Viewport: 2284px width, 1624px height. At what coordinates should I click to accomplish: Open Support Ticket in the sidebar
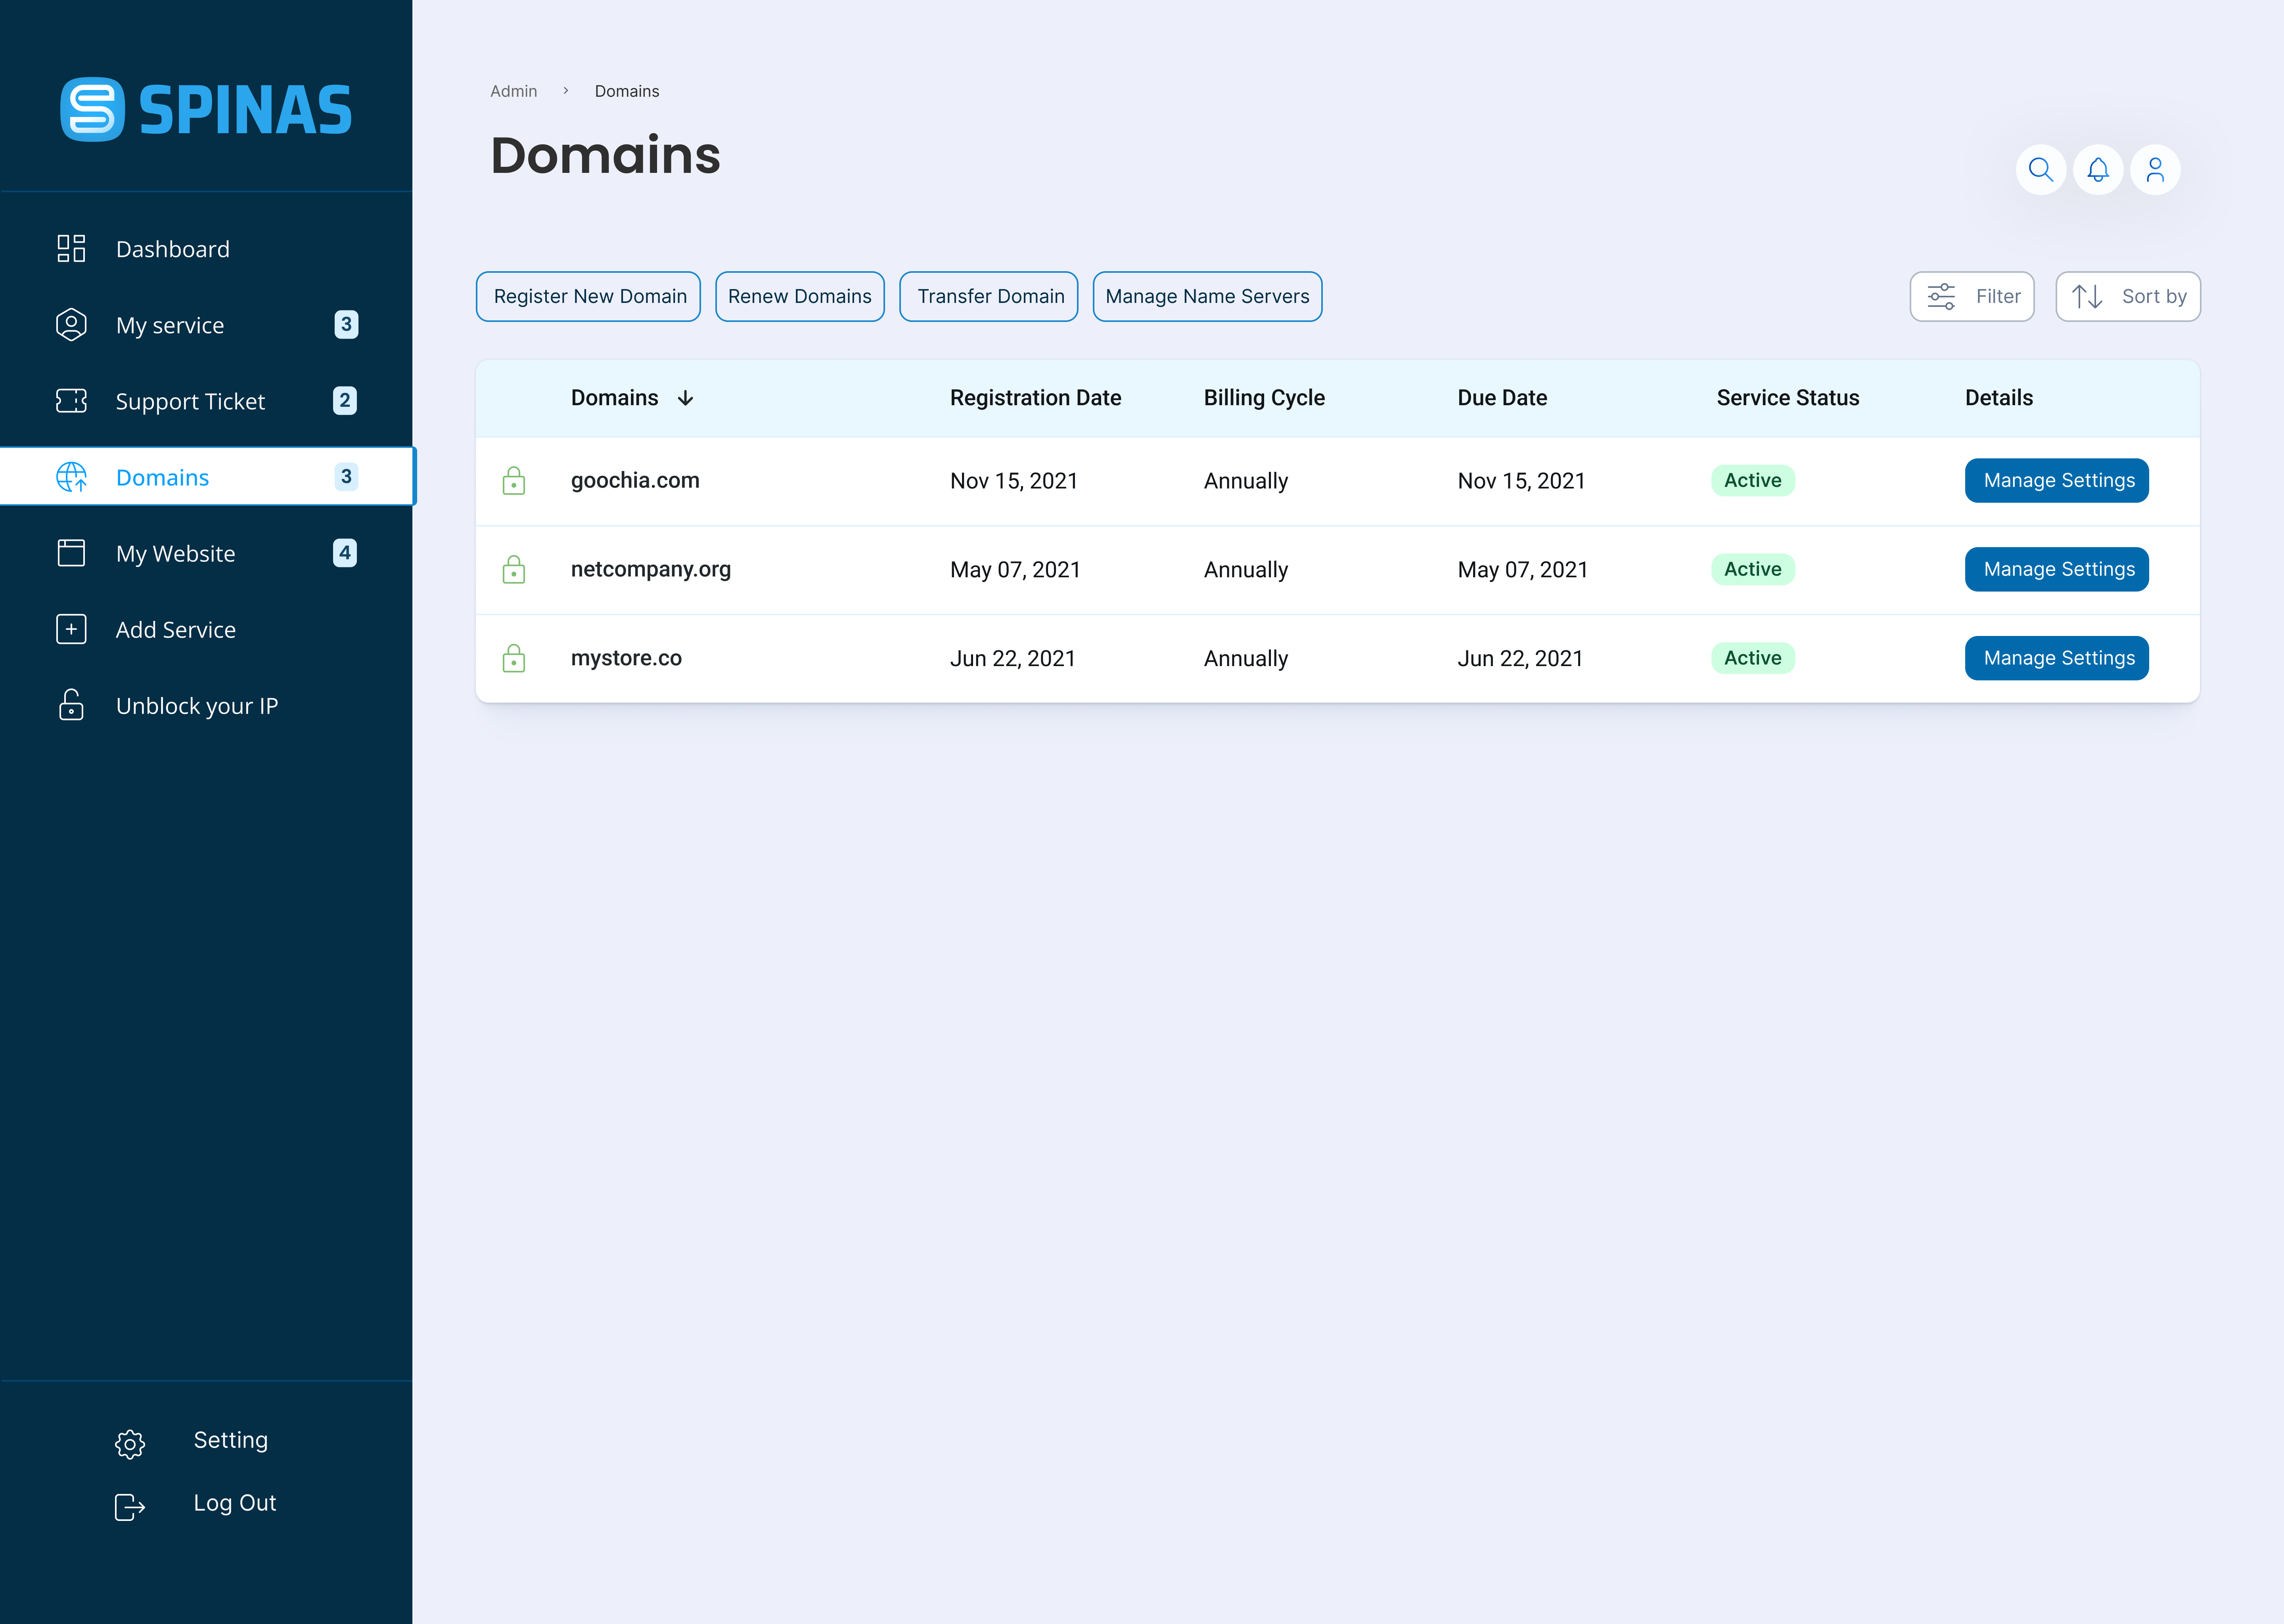pyautogui.click(x=190, y=401)
